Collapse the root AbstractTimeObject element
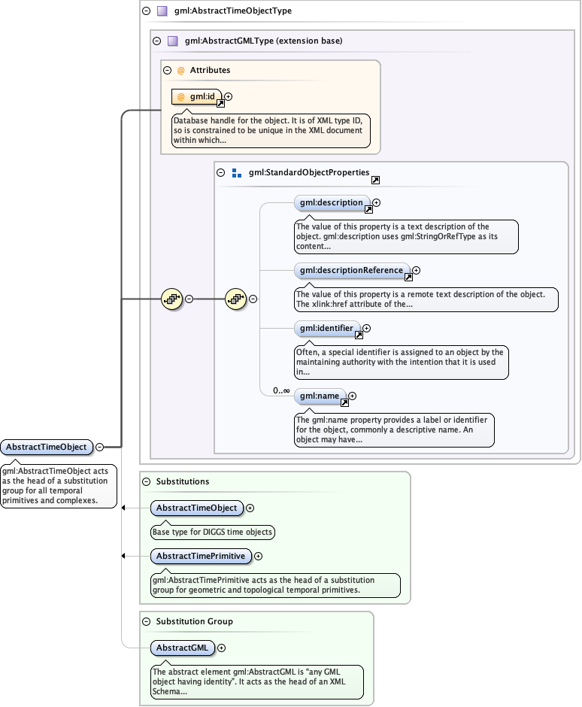The width and height of the screenshot is (582, 707). (99, 448)
